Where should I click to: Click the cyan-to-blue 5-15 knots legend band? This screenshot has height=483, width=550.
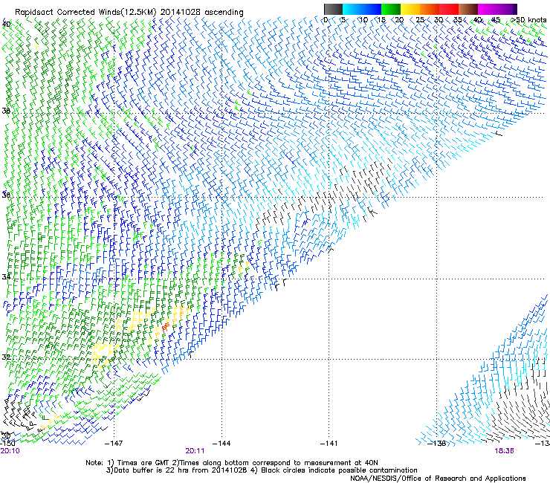362,9
